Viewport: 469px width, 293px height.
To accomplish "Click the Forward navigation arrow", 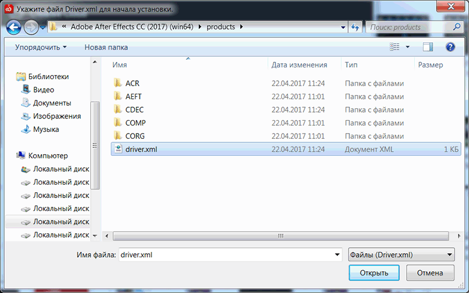I will (x=31, y=28).
